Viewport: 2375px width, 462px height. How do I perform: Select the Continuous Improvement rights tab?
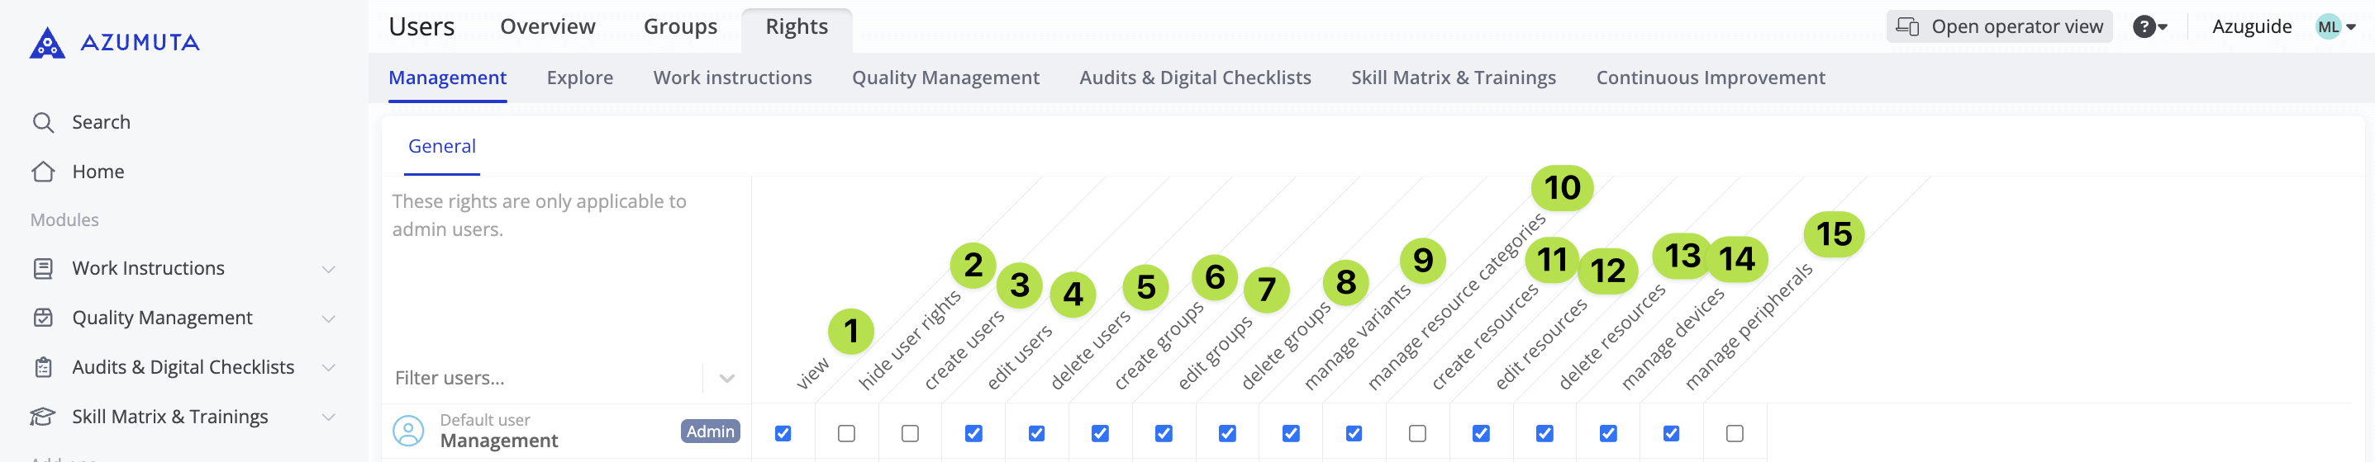pos(1709,78)
